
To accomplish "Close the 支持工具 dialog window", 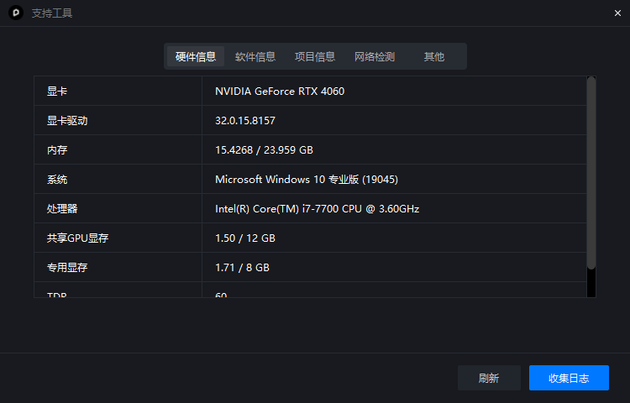I will 617,13.
